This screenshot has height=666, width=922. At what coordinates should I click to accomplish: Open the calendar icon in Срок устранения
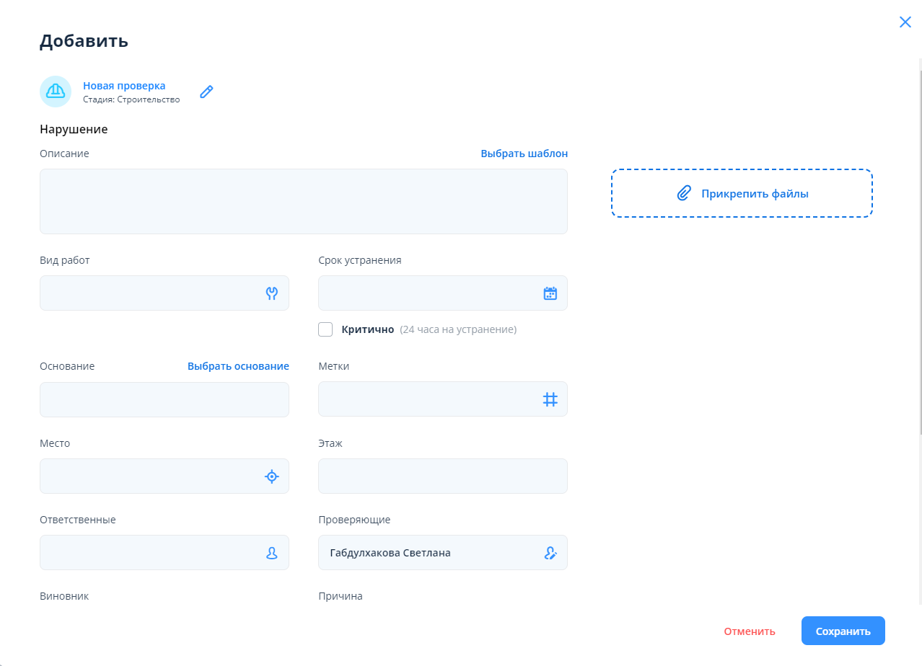(x=550, y=293)
